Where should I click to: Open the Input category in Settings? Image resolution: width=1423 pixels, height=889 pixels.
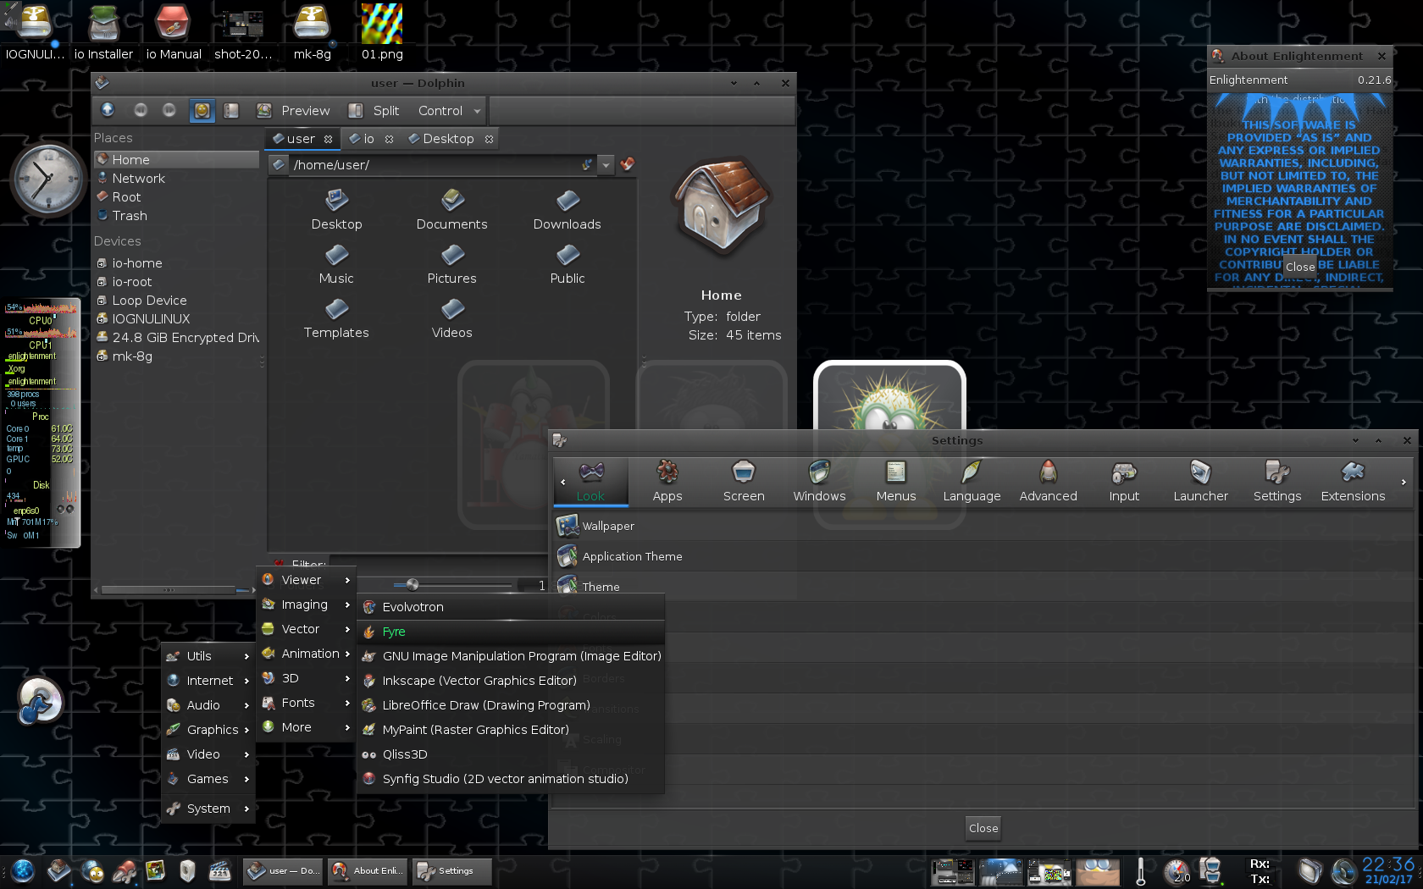pyautogui.click(x=1124, y=481)
